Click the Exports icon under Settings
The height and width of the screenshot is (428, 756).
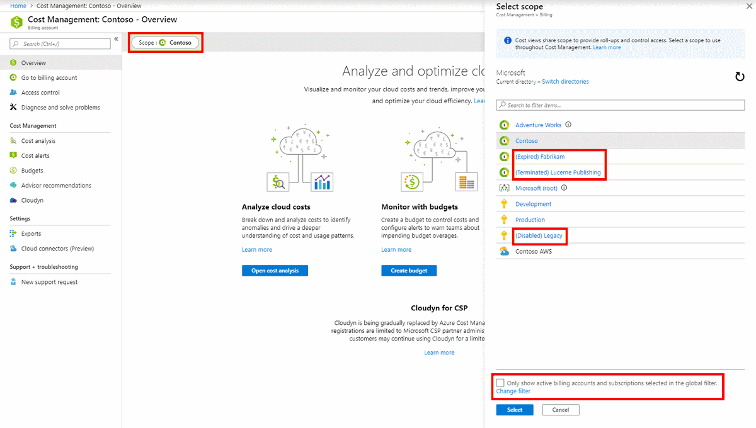tap(14, 234)
